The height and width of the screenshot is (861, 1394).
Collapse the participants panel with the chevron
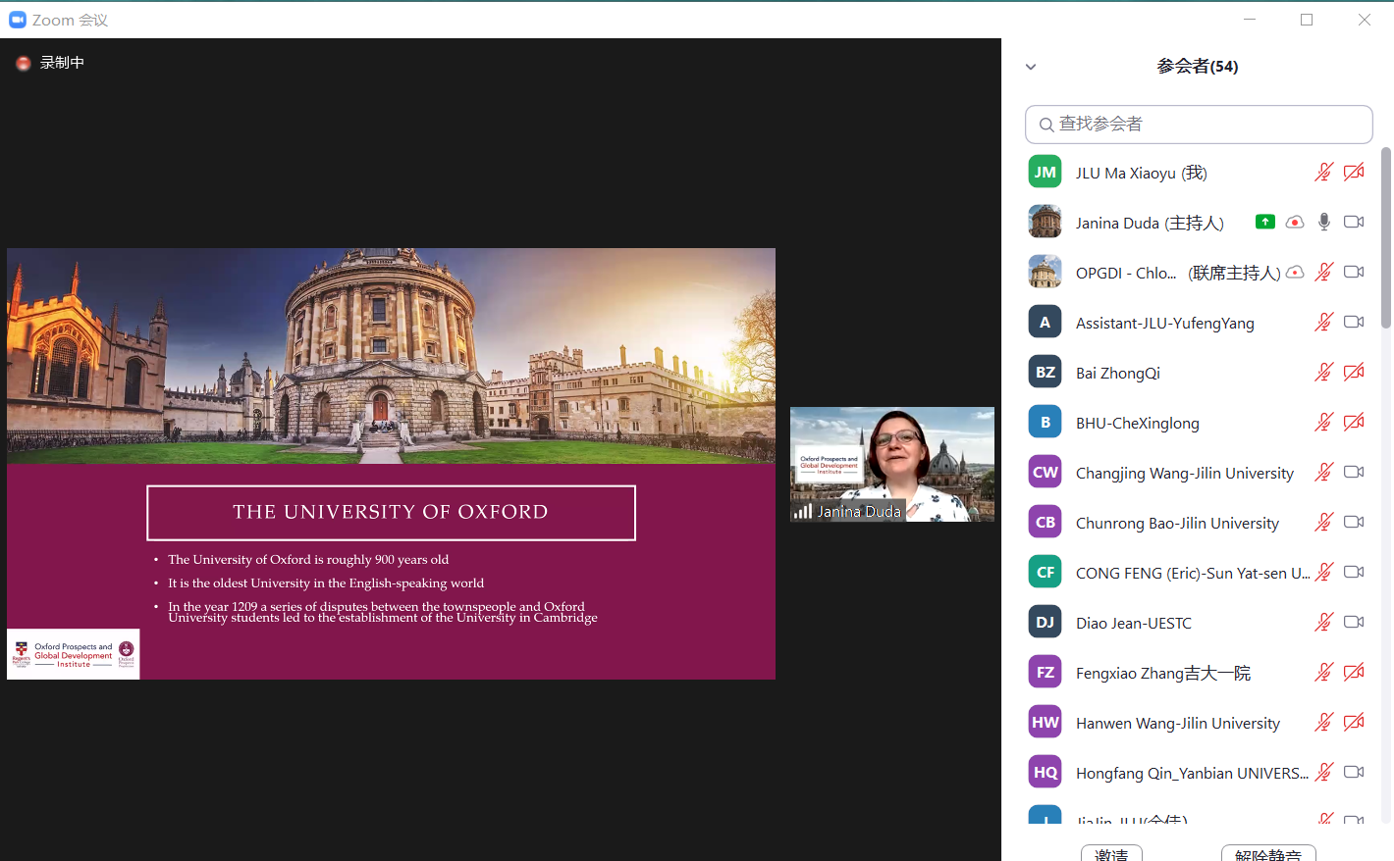(x=1031, y=67)
